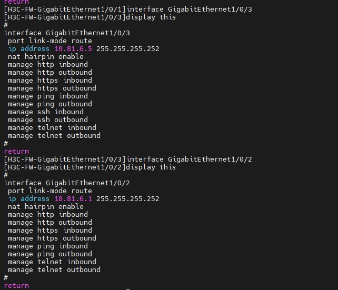Click "manage ping outbound" in GigabitEthernet1/0/2 section
This screenshot has width=338, height=290.
pos(49,254)
